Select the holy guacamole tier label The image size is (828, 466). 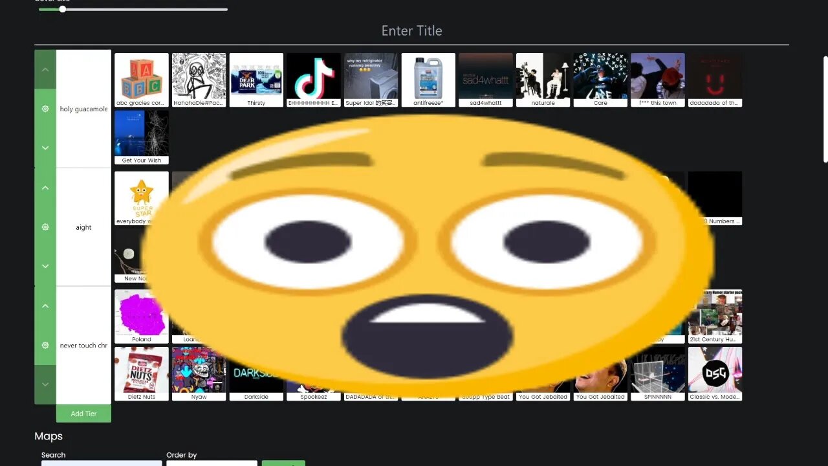coord(83,109)
